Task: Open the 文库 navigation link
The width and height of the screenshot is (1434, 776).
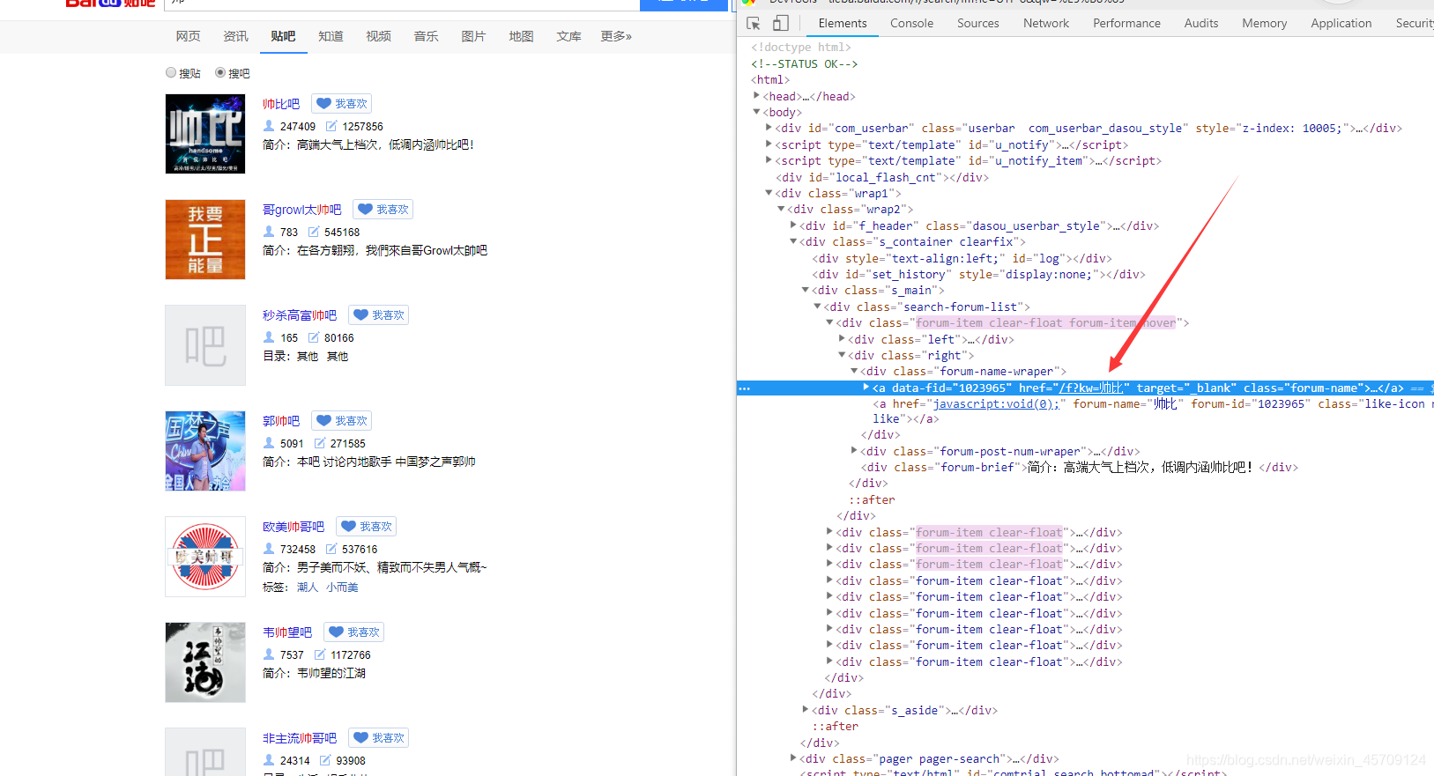Action: pyautogui.click(x=568, y=36)
